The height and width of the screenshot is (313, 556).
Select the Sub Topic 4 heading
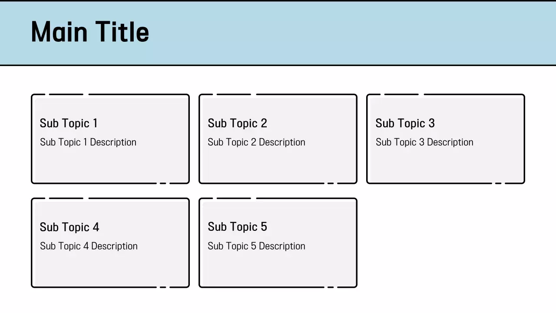[x=69, y=227]
